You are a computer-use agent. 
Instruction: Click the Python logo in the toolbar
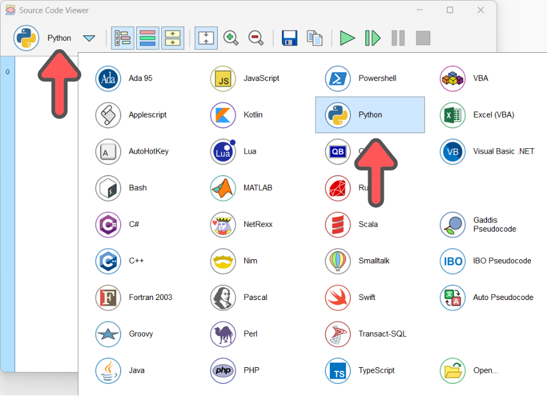click(x=26, y=38)
